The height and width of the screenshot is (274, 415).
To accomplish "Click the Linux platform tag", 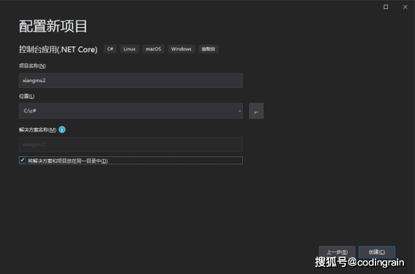I will coord(129,49).
